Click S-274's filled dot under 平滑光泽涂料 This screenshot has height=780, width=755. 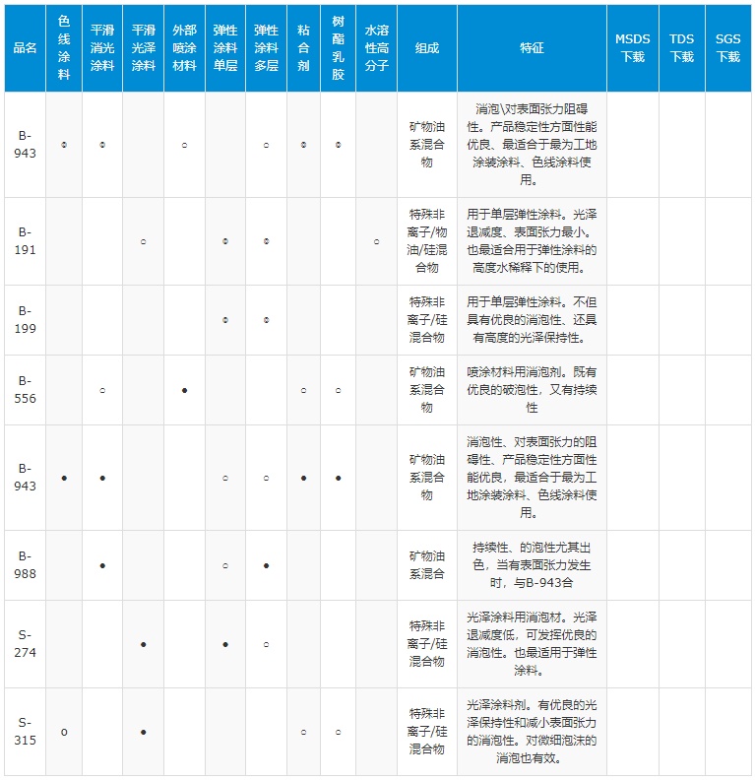point(144,644)
